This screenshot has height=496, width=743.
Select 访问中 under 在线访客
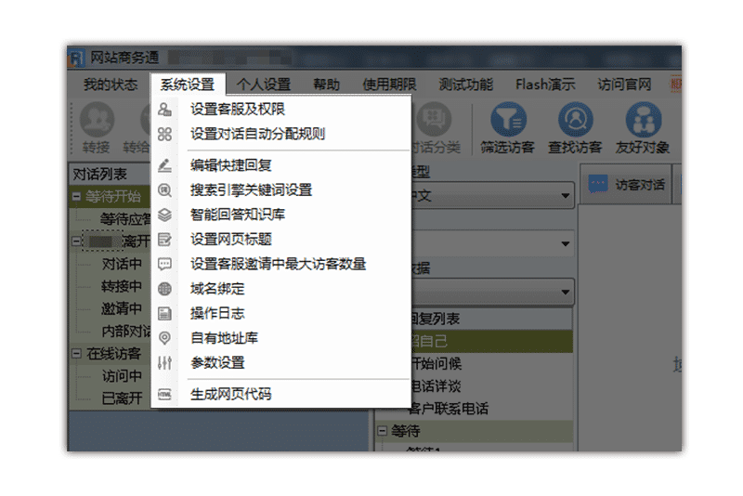[122, 376]
